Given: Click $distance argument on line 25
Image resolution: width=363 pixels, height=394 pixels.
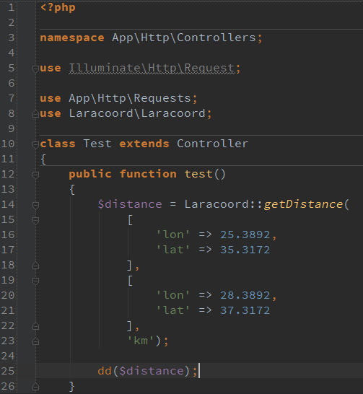Looking at the screenshot, I should click(x=152, y=371).
